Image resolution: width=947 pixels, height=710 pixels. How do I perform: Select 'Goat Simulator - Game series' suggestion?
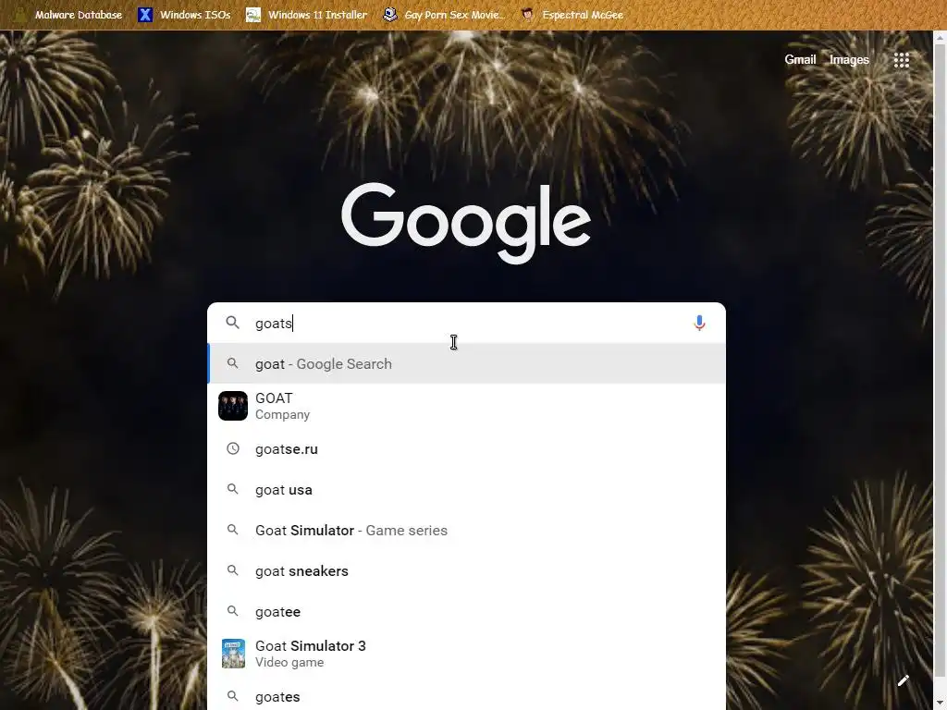(x=466, y=530)
